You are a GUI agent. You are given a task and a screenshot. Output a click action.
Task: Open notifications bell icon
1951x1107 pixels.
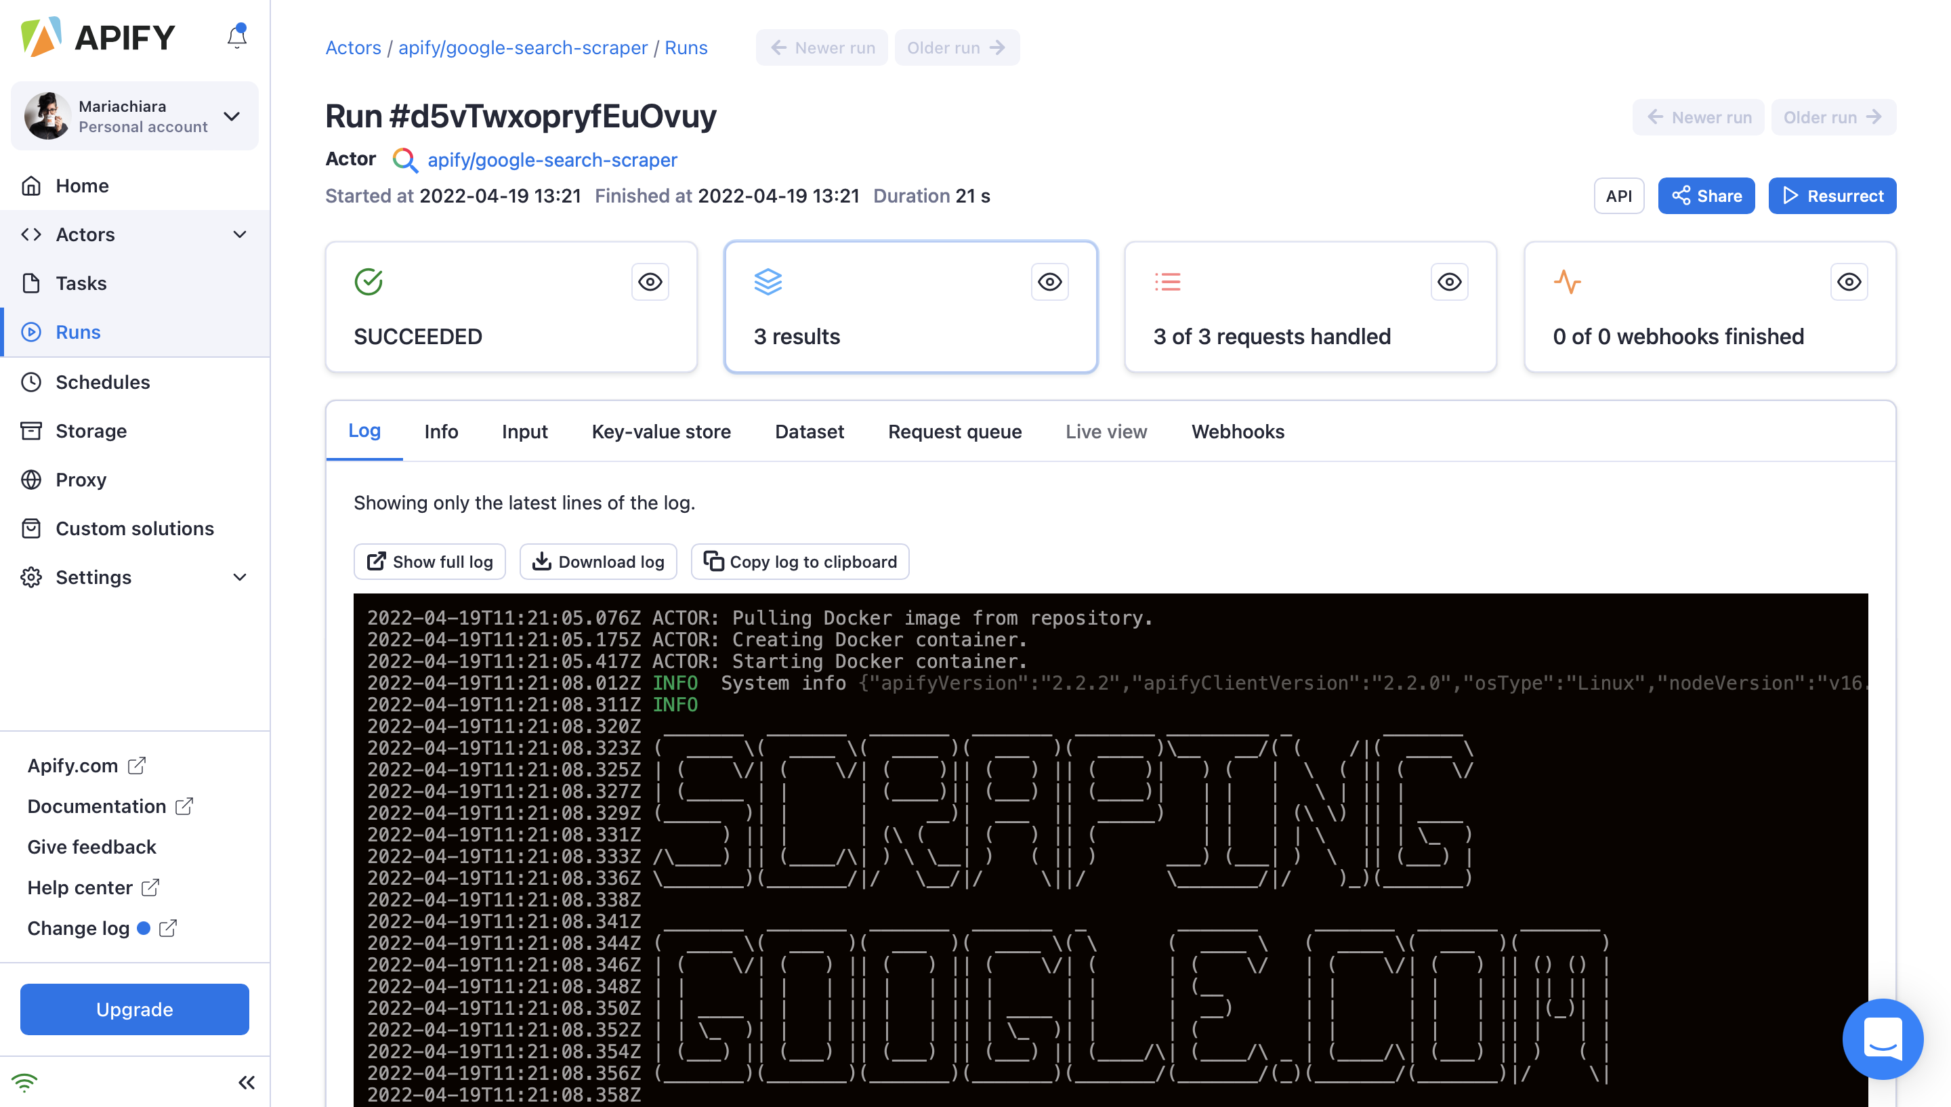tap(236, 36)
